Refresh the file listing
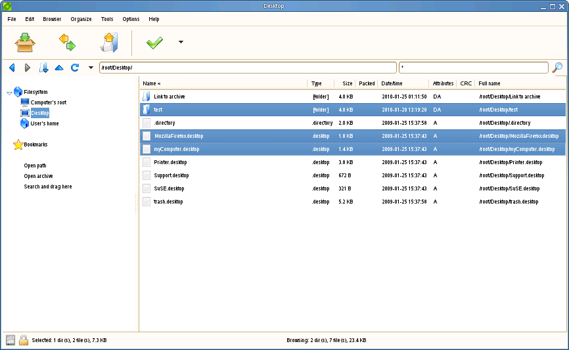The image size is (569, 350). point(75,68)
